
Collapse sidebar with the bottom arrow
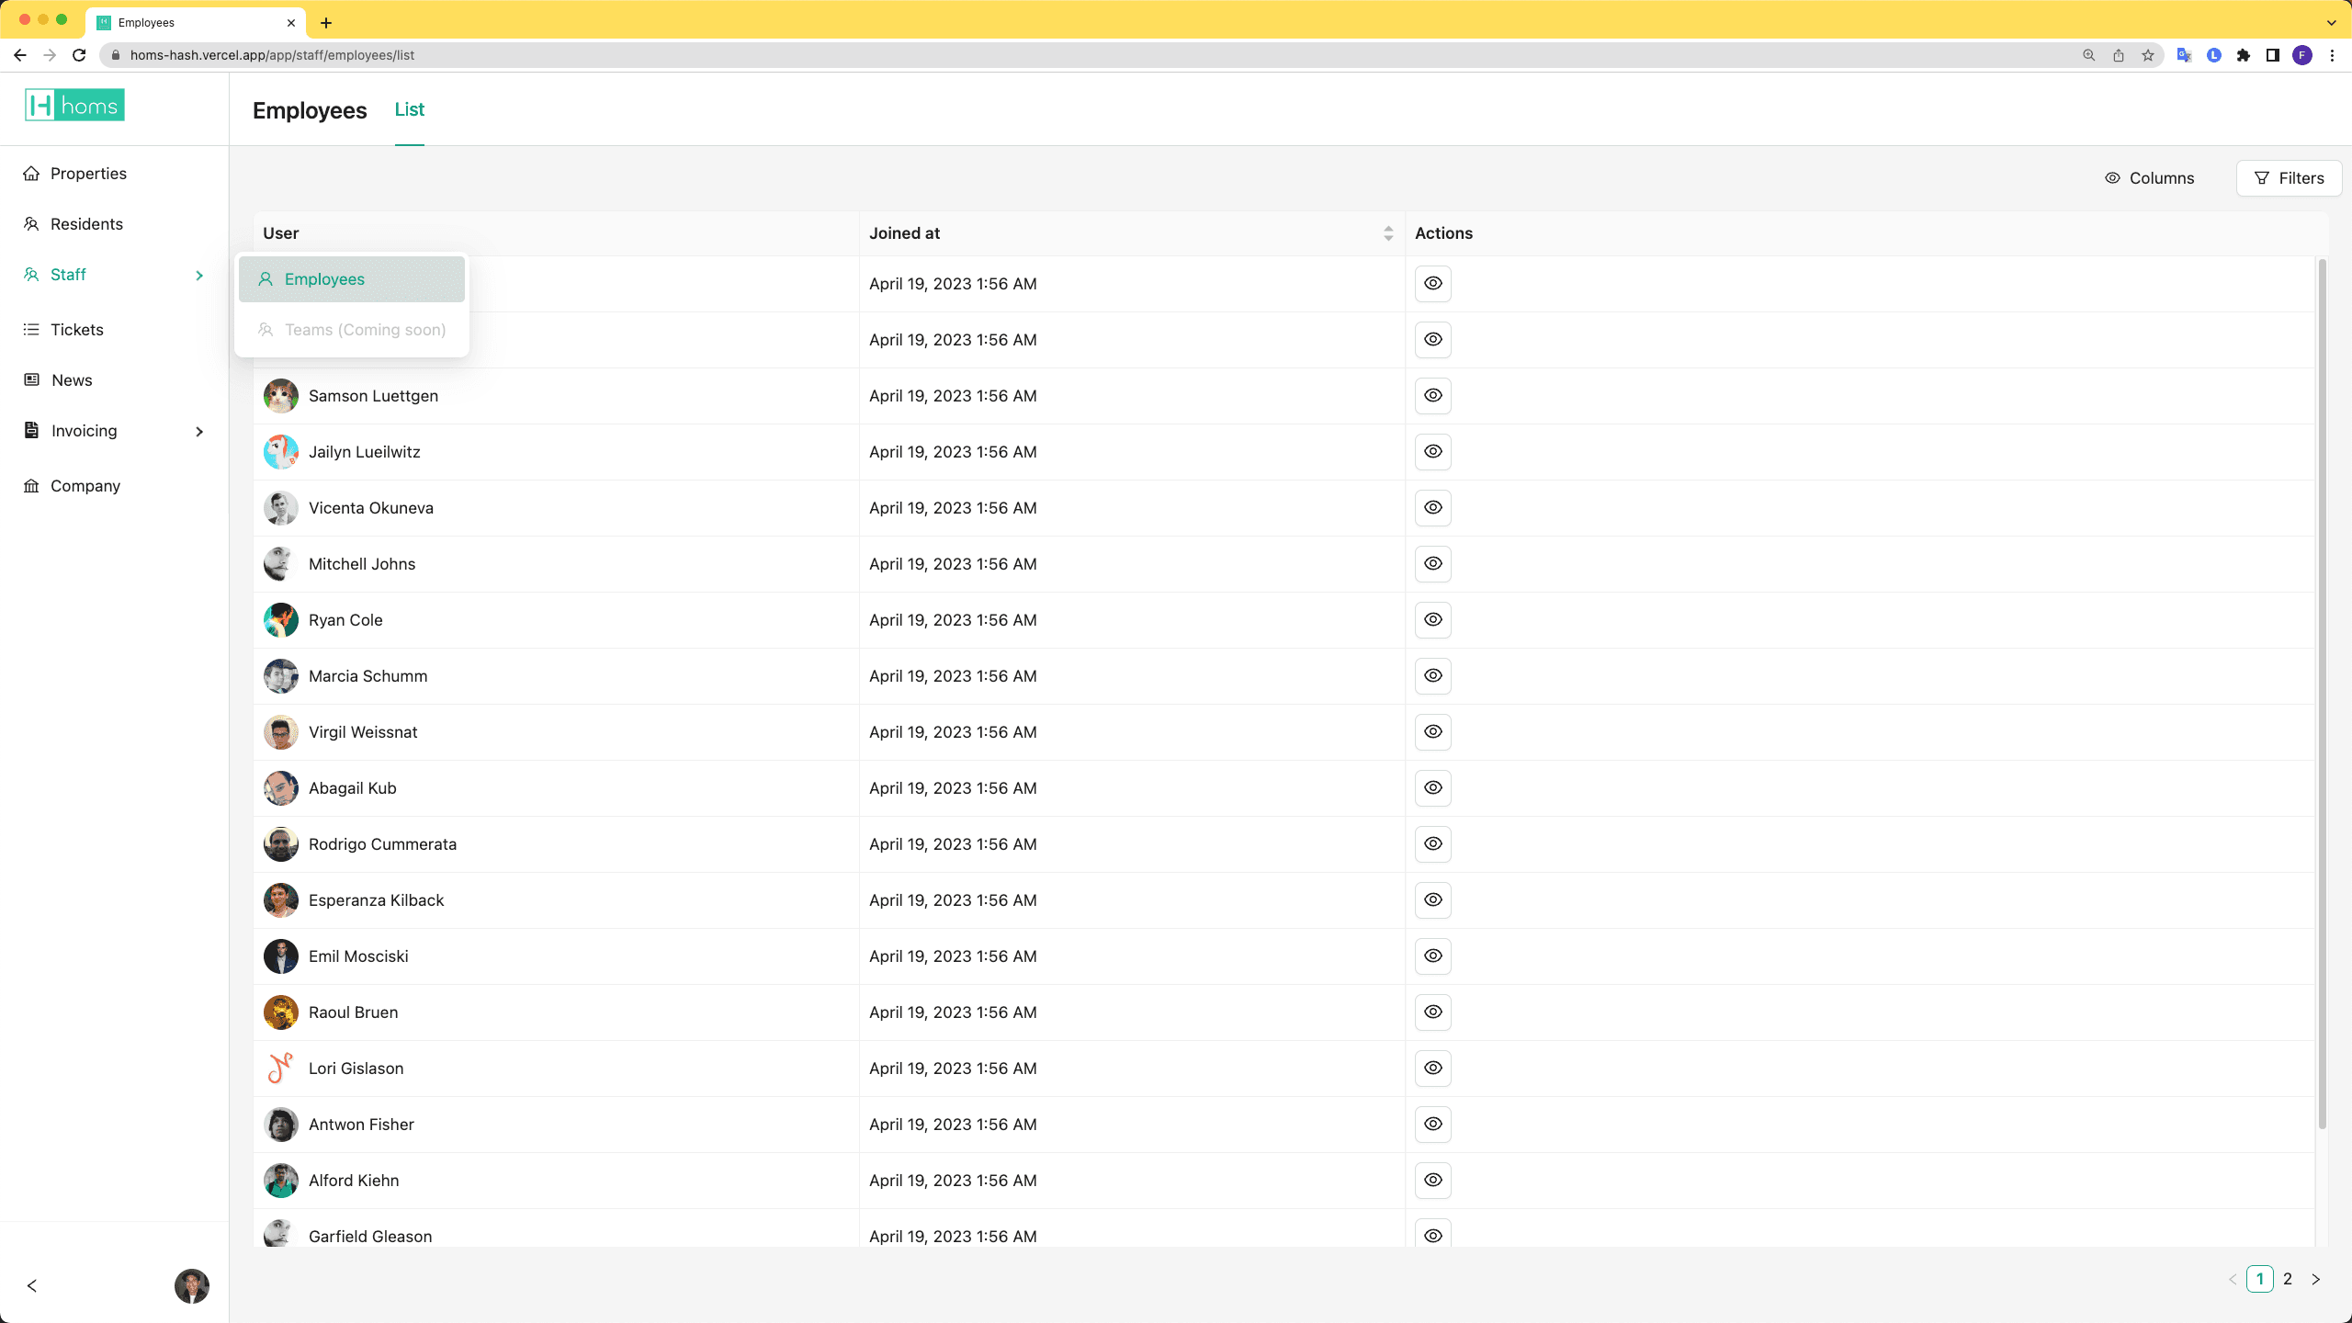pyautogui.click(x=32, y=1285)
